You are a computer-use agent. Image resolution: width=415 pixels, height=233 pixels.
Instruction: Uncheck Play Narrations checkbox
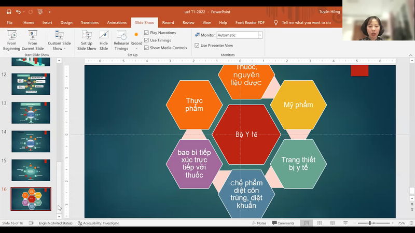click(x=146, y=33)
